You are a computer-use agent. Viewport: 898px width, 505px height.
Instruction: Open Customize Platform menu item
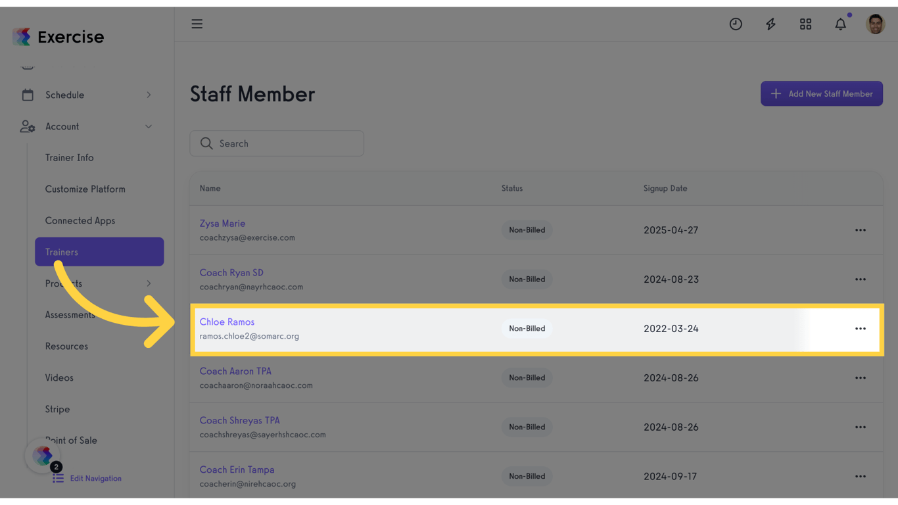[x=85, y=189]
